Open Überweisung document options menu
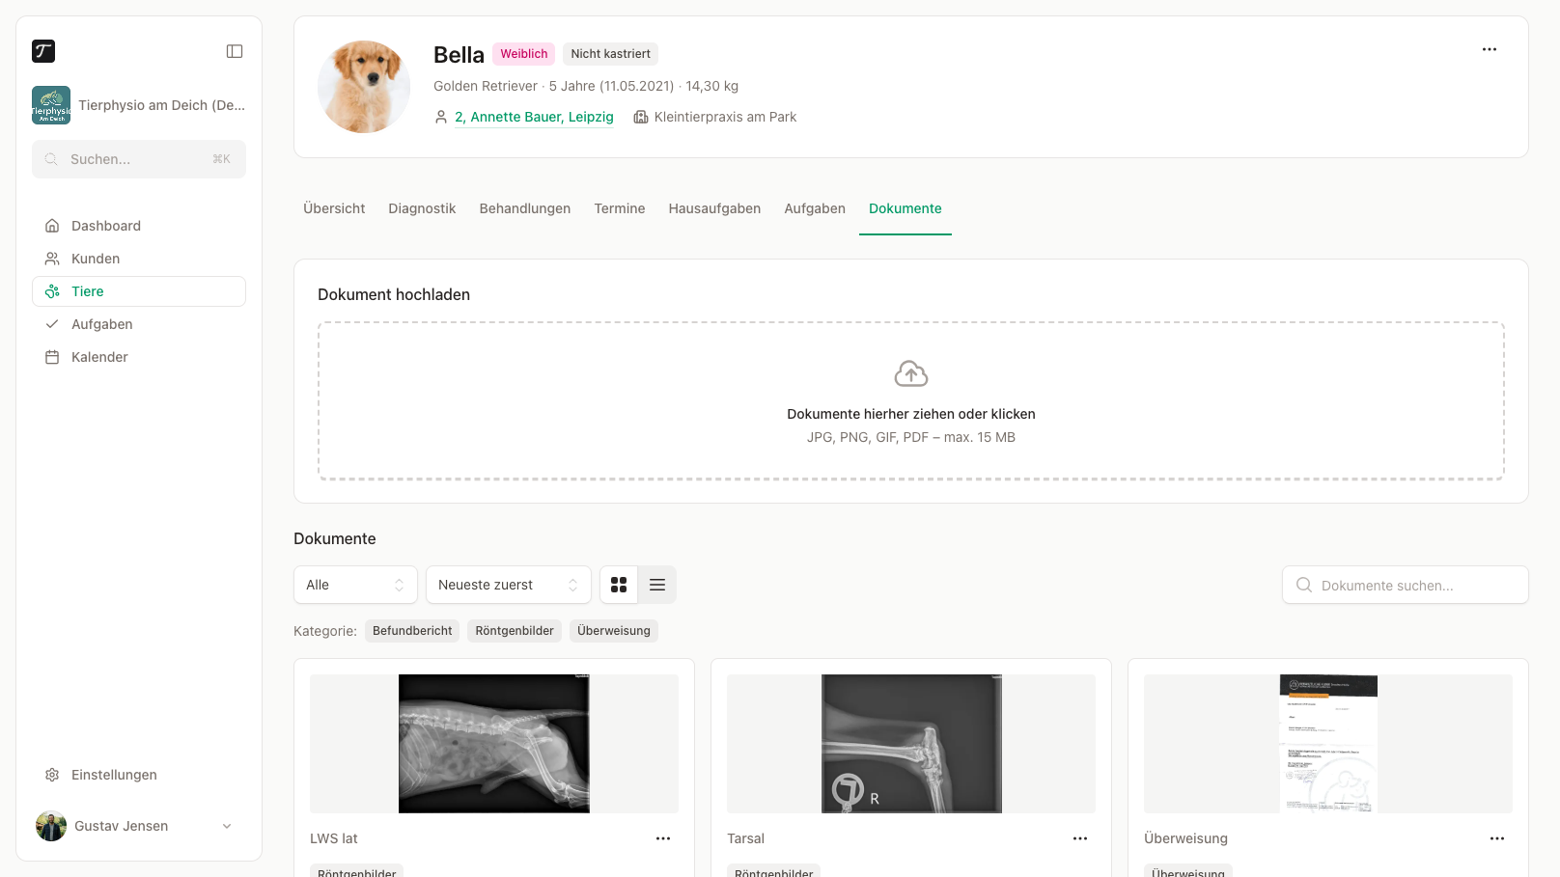The image size is (1560, 877). (1497, 838)
